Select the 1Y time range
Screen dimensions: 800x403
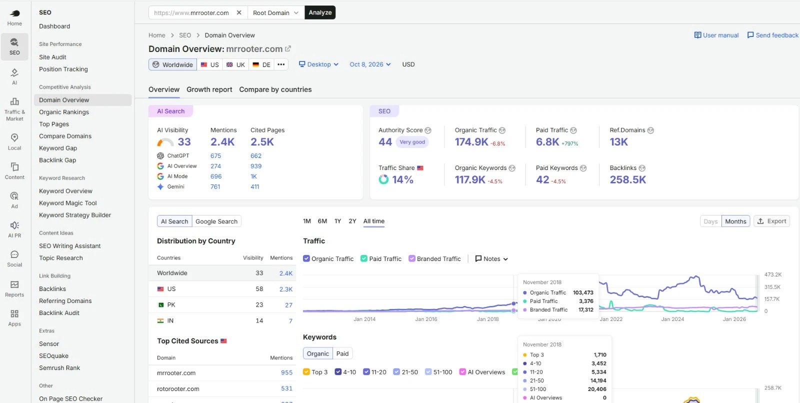(x=338, y=221)
